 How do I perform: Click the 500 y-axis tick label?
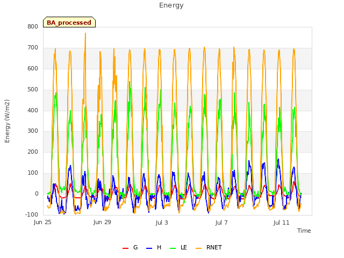point(33,90)
